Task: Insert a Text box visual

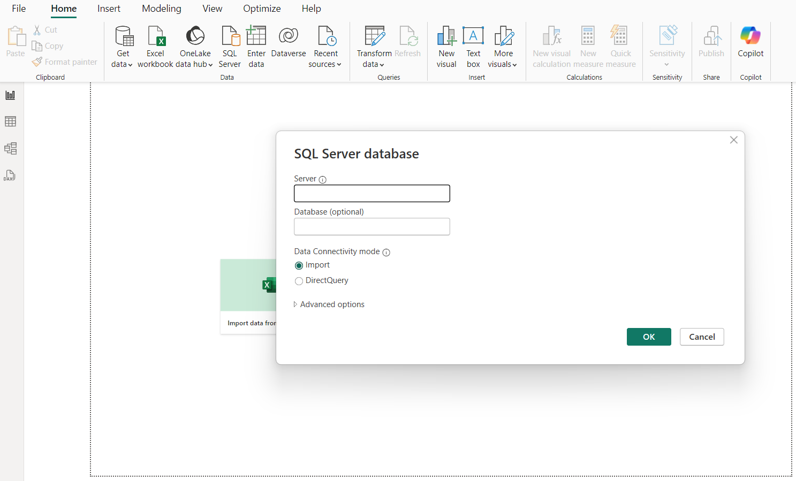Action: (x=473, y=45)
